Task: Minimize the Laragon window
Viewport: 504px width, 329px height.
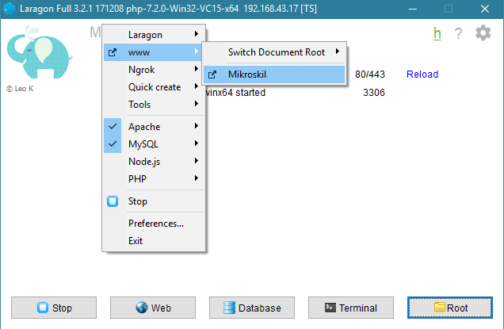Action: coord(413,9)
